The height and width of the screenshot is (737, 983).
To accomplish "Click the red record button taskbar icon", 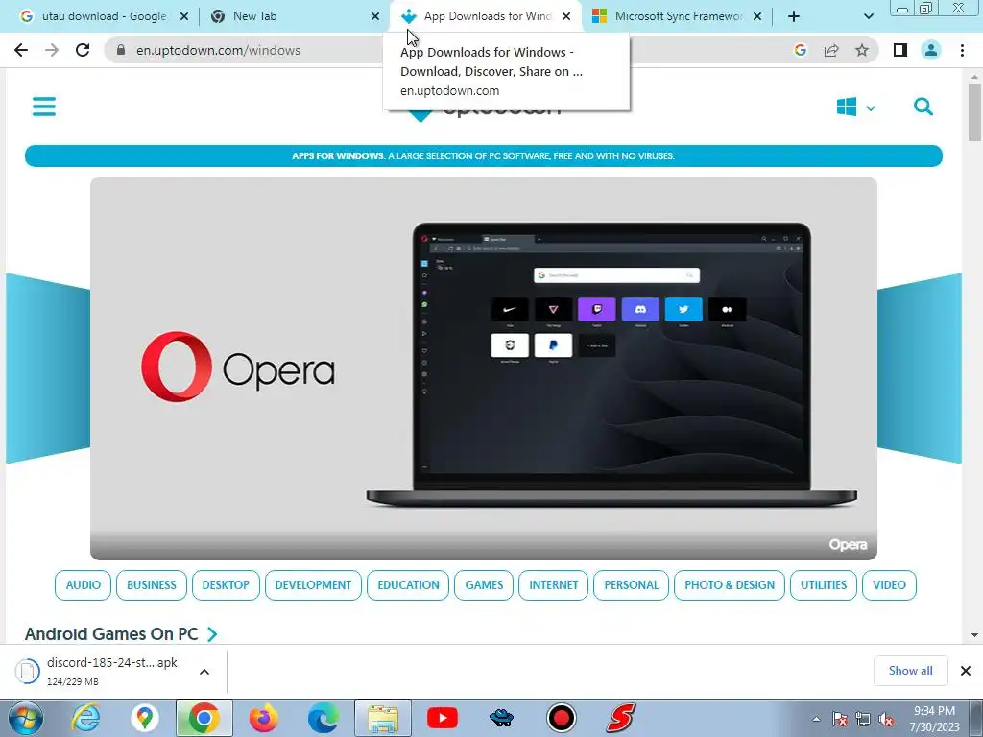I will [x=561, y=718].
